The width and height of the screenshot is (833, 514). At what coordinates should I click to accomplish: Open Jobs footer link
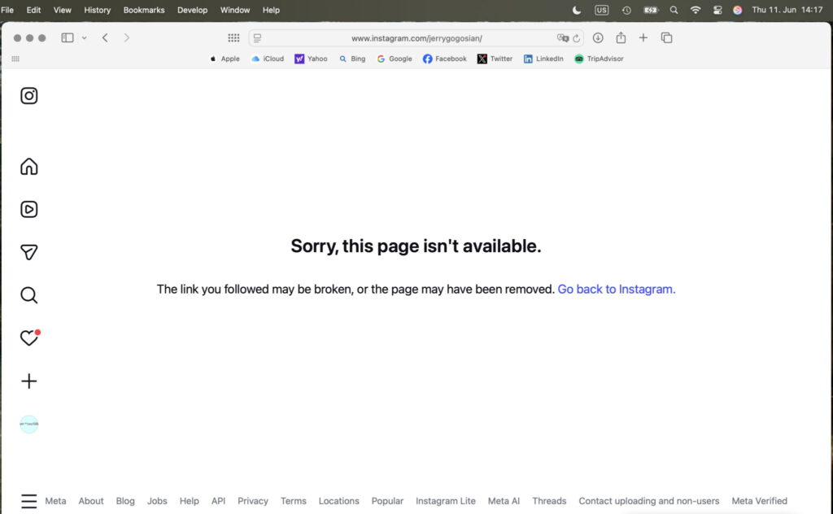(157, 501)
